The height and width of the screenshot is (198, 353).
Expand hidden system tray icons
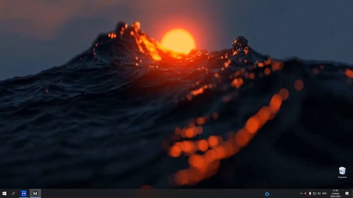(301, 193)
